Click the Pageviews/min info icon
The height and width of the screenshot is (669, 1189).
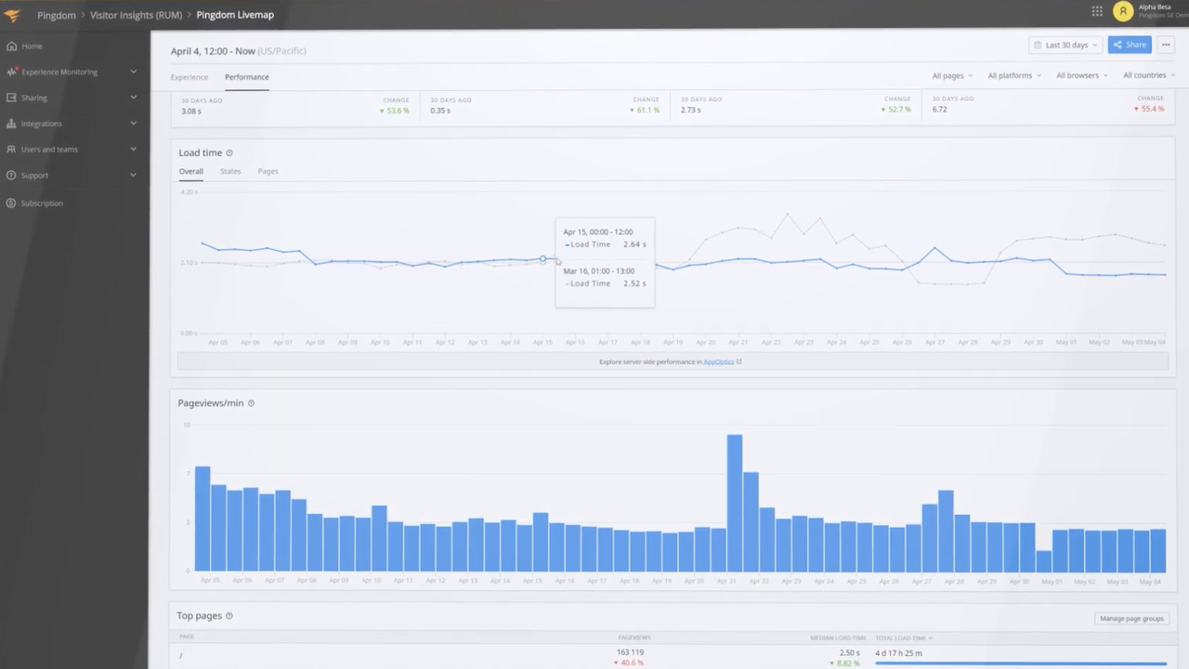coord(251,402)
